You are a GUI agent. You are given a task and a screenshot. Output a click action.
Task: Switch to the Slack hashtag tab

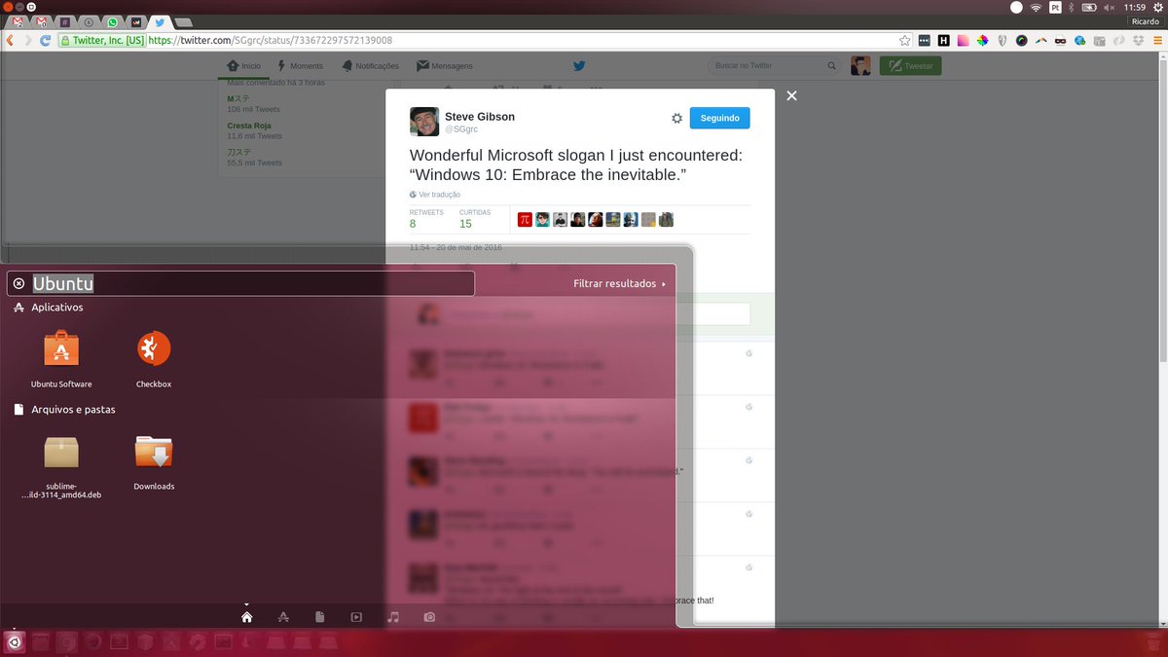[65, 21]
